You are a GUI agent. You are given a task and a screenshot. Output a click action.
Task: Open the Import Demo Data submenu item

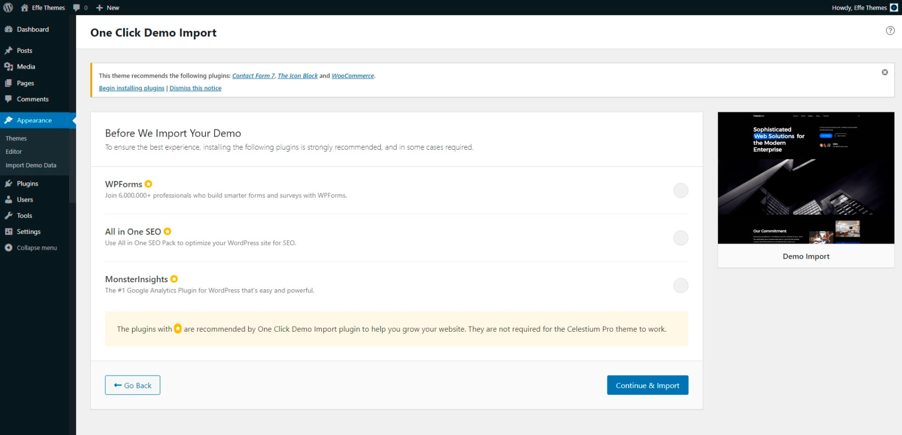point(31,165)
